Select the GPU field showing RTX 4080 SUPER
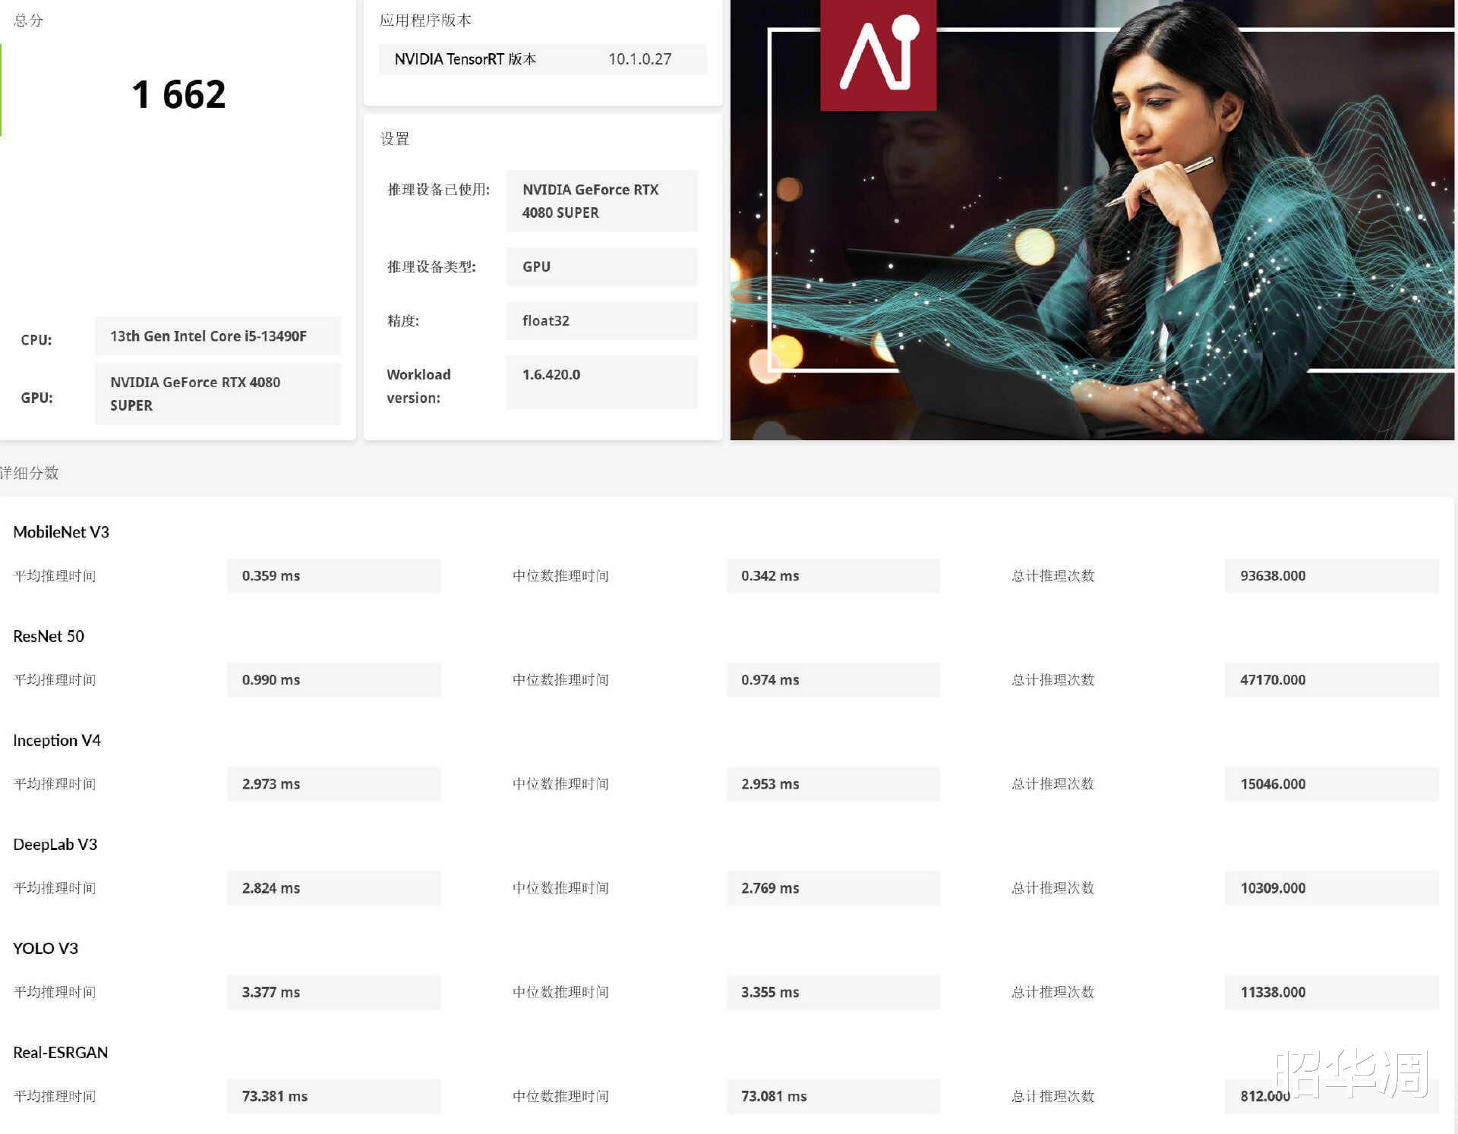The image size is (1458, 1134). click(217, 393)
